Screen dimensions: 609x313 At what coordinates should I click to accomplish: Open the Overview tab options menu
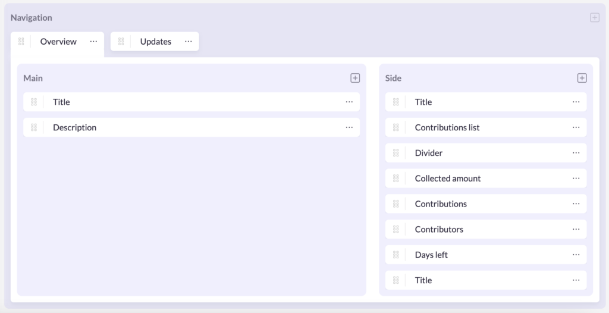point(93,42)
